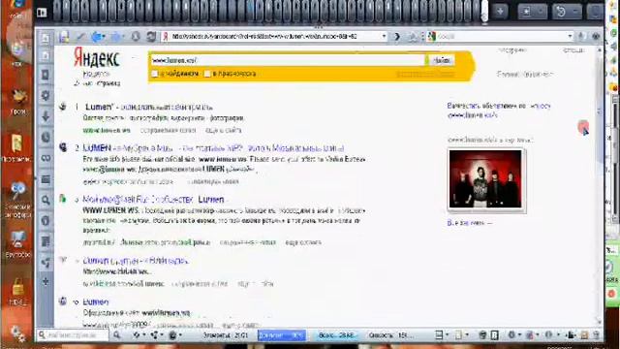Tick the 'в Красноярске' checkbox

(x=206, y=74)
